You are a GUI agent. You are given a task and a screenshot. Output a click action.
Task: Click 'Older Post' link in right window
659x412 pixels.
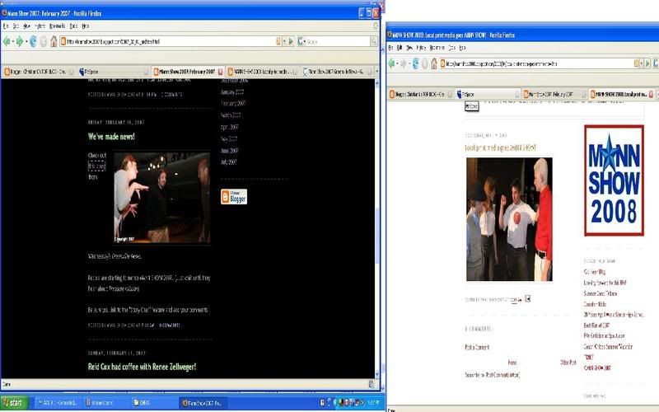[x=568, y=363]
